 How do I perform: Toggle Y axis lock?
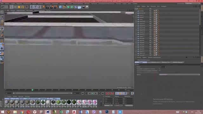(35, 7)
